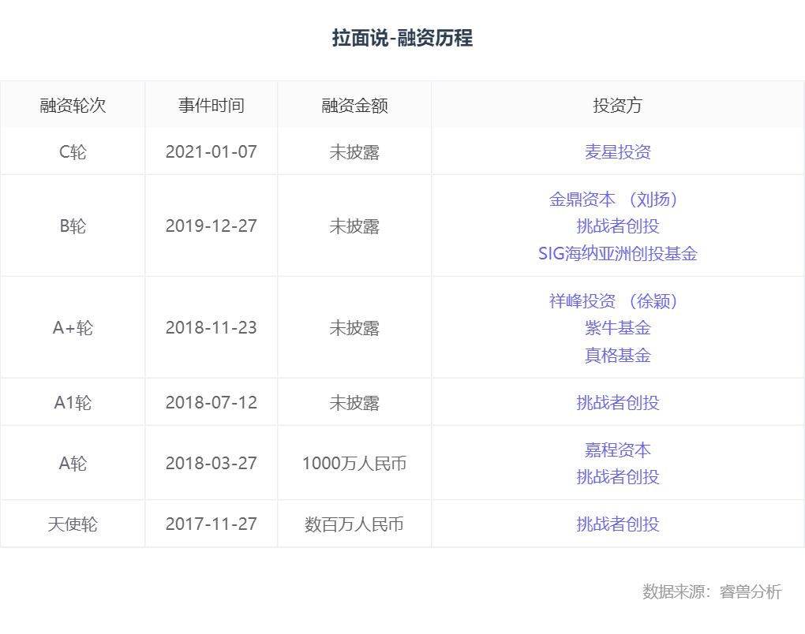Click the 2021-01-07 date cell
This screenshot has width=805, height=634.
[x=211, y=151]
